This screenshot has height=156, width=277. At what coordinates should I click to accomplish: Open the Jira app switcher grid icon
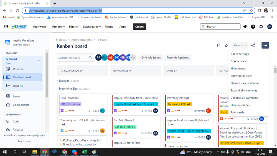click(6, 27)
